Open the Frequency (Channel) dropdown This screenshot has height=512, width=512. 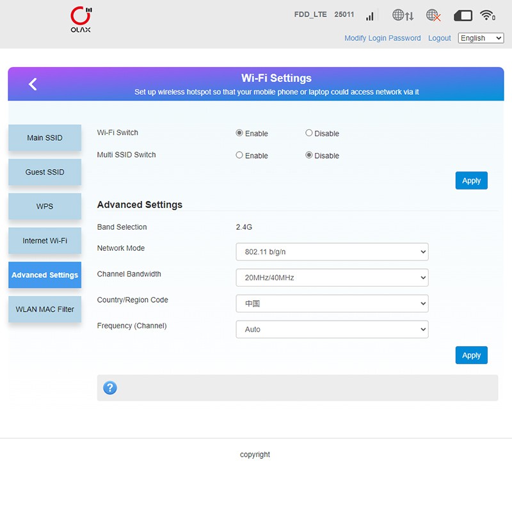(332, 330)
